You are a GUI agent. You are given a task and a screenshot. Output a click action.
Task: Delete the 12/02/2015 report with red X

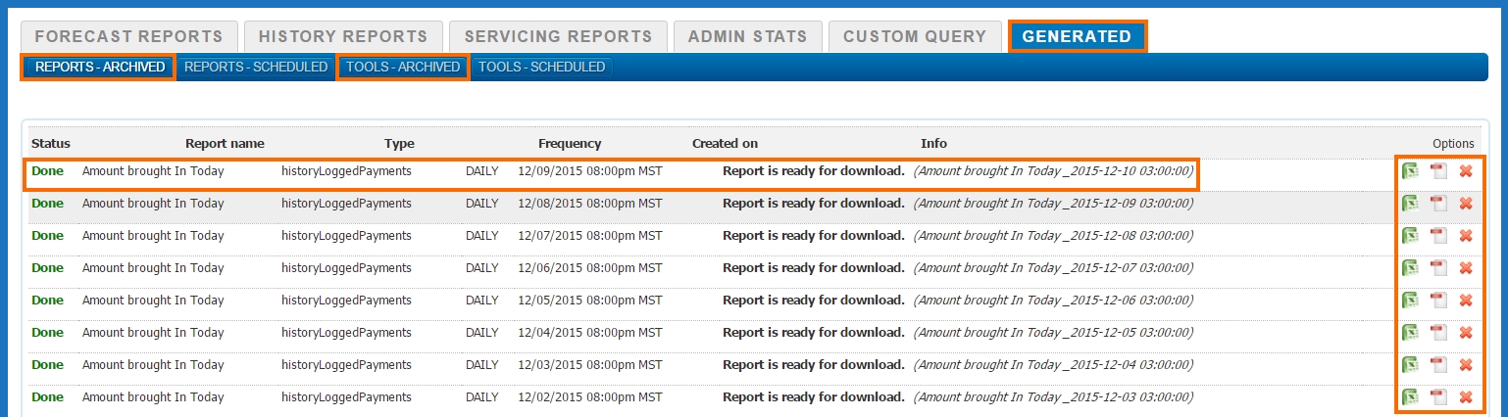tap(1466, 397)
